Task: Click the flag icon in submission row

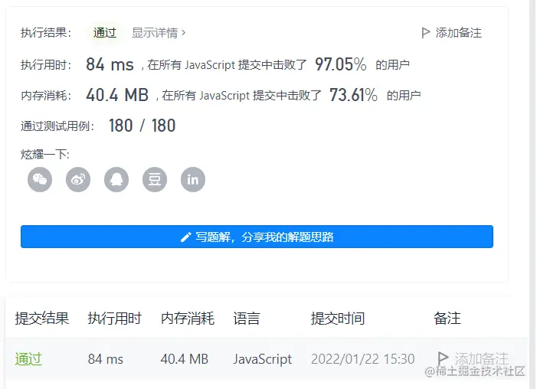Action: tap(444, 358)
